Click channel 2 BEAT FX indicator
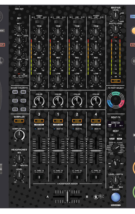The height and width of the screenshot is (214, 135). [77, 129]
